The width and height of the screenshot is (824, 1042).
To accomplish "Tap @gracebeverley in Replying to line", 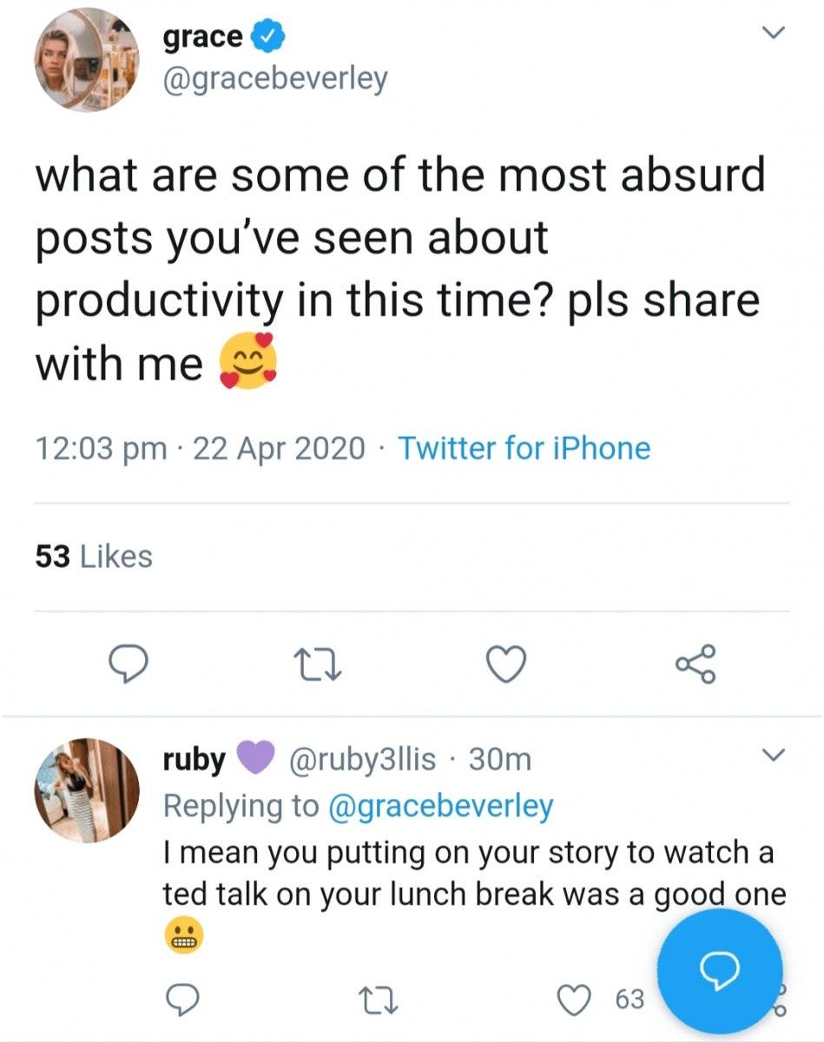I will 440,807.
